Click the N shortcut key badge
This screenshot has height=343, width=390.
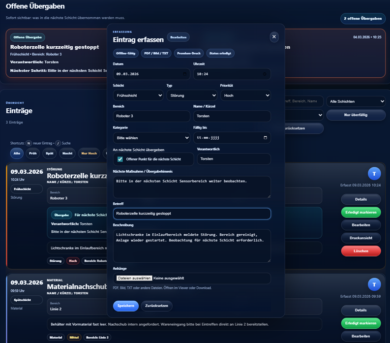point(29,143)
